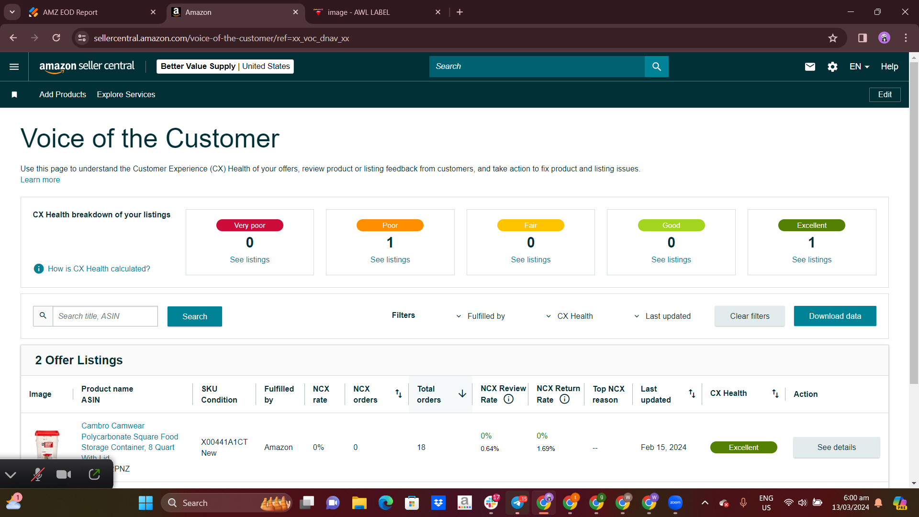Click the Search button beside title filter
The width and height of the screenshot is (919, 517).
click(x=195, y=316)
